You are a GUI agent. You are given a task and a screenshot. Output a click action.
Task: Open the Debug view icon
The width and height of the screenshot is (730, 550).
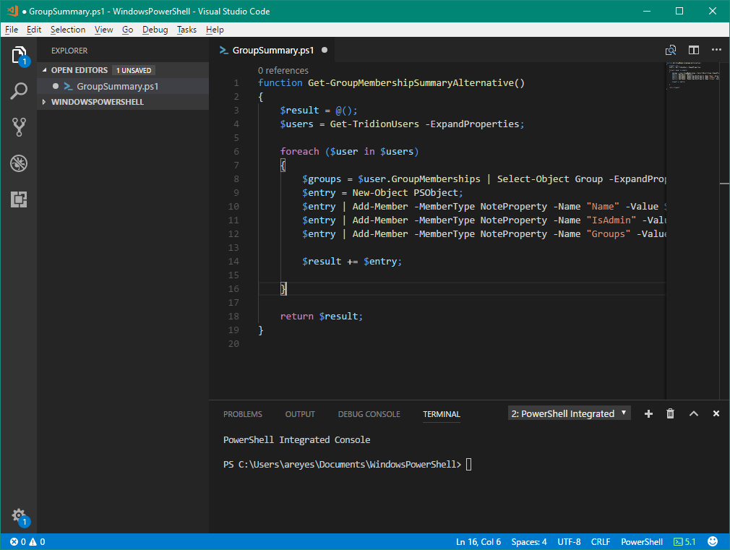tap(19, 163)
